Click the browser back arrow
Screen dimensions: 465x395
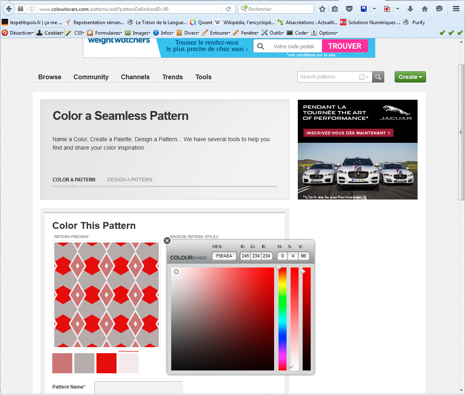(x=9, y=9)
